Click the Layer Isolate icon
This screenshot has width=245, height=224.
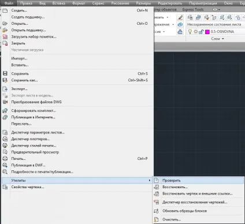coord(222,17)
